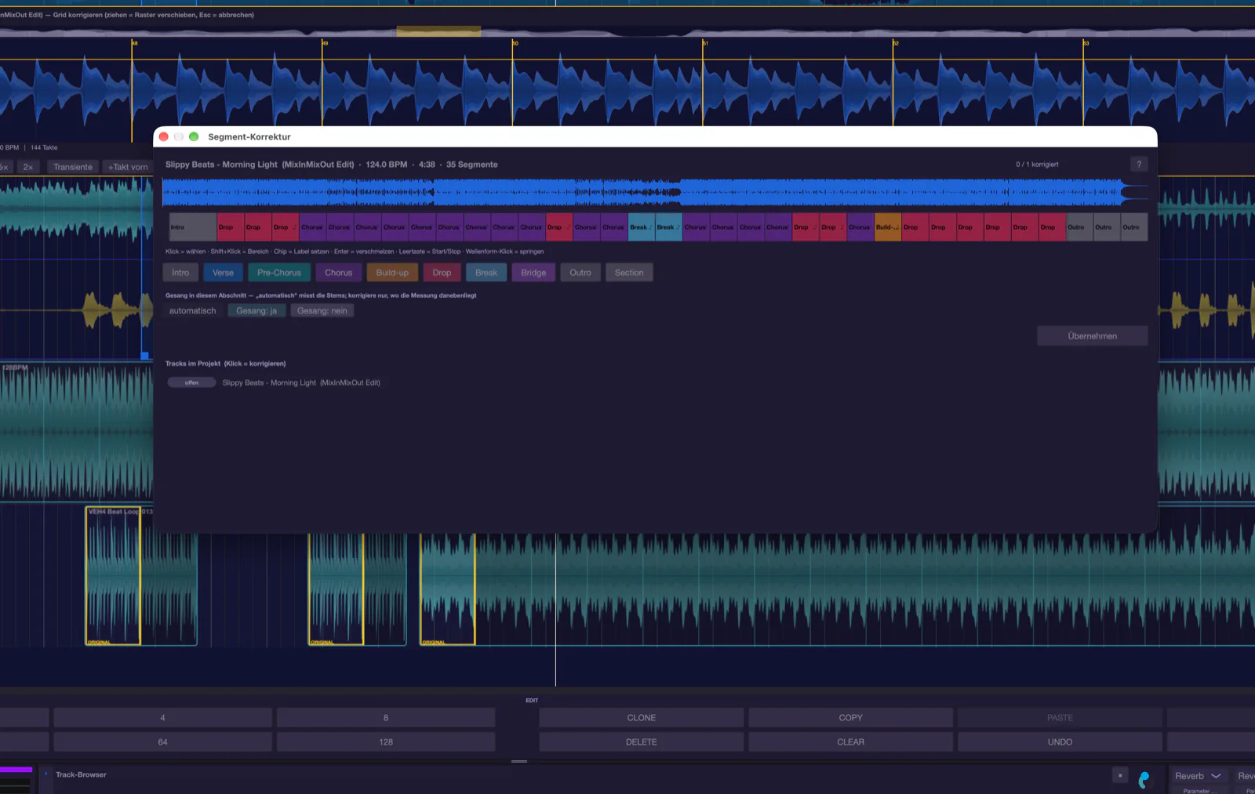This screenshot has height=794, width=1255.
Task: Click the DELETE edit button
Action: click(641, 741)
